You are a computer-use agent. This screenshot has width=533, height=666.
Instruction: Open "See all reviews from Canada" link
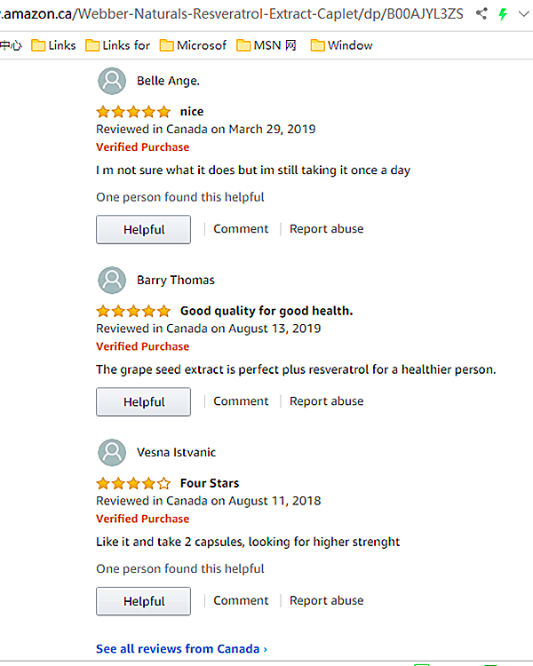(181, 648)
